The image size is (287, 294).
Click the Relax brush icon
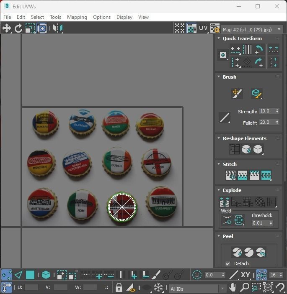point(257,93)
